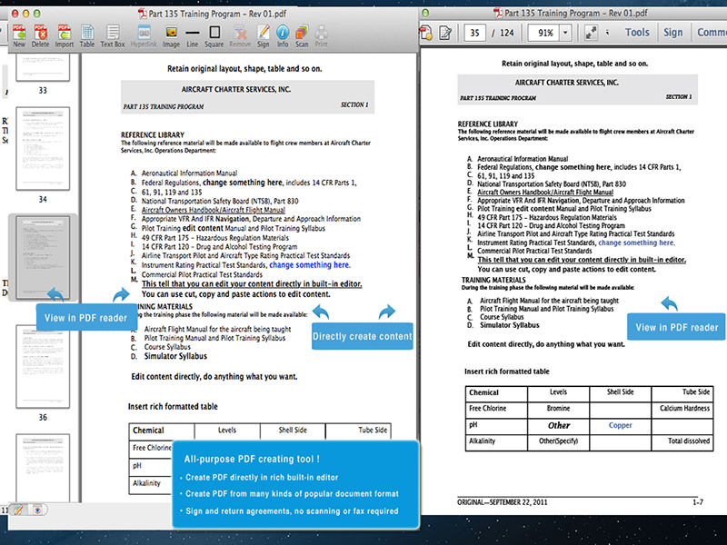Open the Sign tool in editor toolbar
The height and width of the screenshot is (545, 727).
pyautogui.click(x=264, y=35)
